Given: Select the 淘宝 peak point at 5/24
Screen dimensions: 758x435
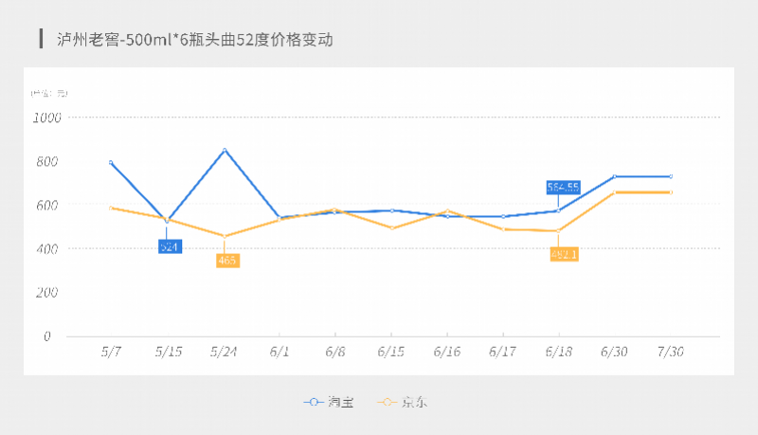Looking at the screenshot, I should [x=225, y=150].
